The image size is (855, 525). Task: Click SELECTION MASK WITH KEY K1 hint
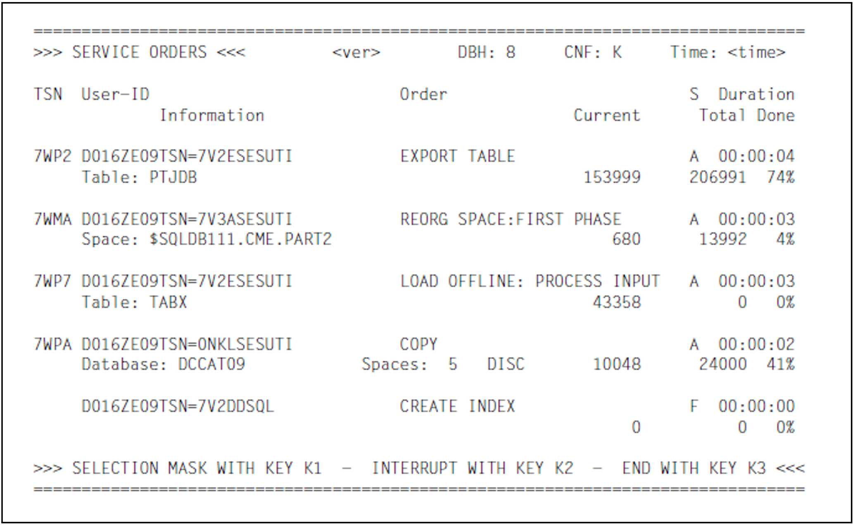[197, 468]
